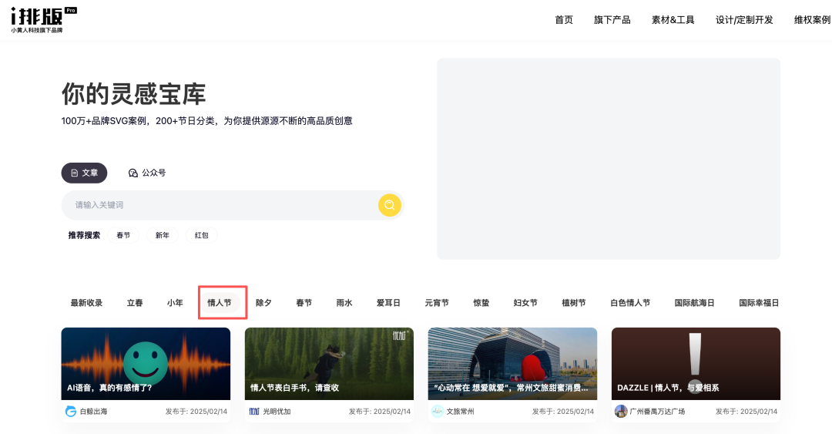832x434 pixels.
Task: Select the 白色情人节 category tab
Action: pos(630,303)
